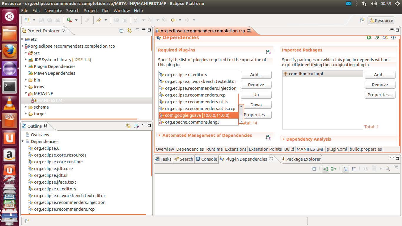Switch to the plugin.xml editor tab

pos(337,149)
